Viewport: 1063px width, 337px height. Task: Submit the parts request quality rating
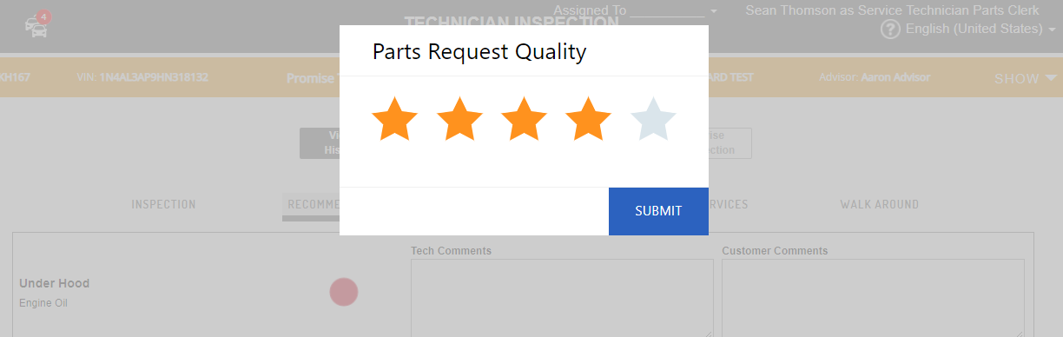658,211
